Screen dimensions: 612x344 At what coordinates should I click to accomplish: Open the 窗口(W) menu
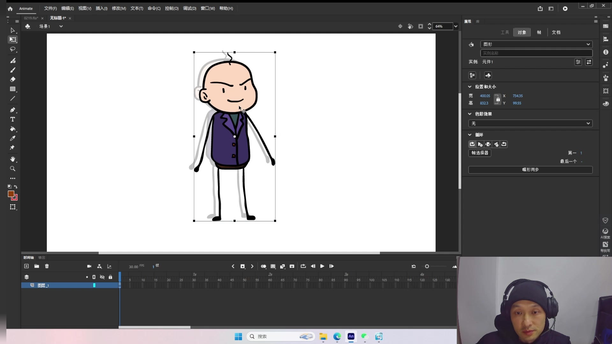(208, 9)
